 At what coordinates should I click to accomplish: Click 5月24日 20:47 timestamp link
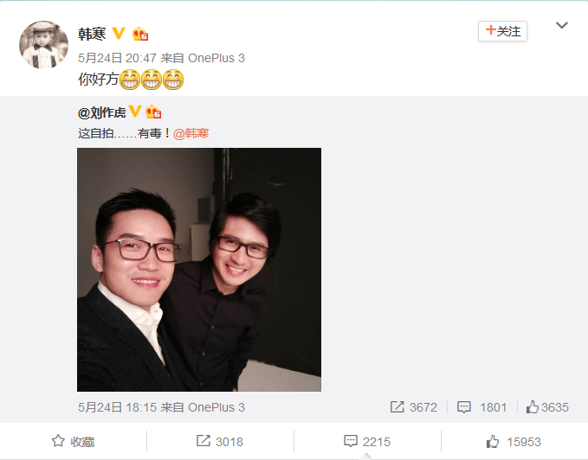[x=117, y=58]
